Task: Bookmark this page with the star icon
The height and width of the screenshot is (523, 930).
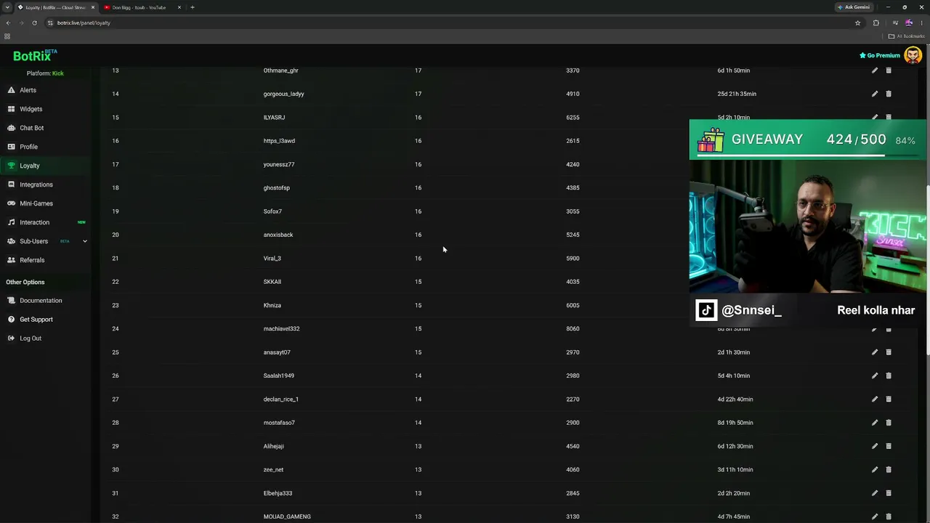Action: (857, 23)
